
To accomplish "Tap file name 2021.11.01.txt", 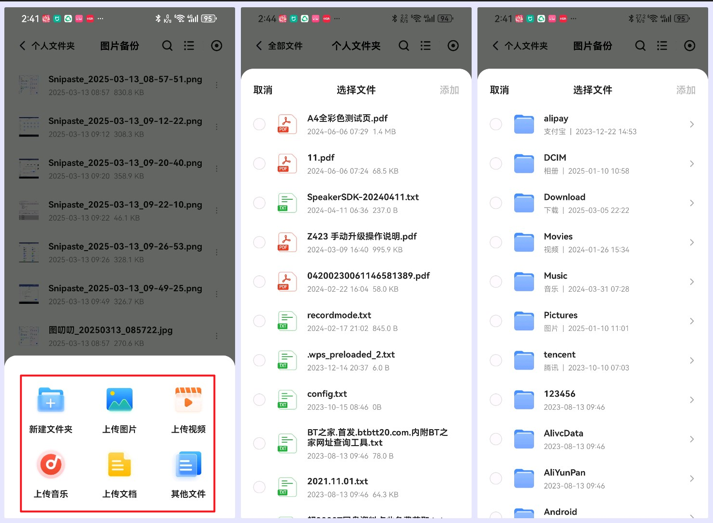I will click(x=338, y=481).
